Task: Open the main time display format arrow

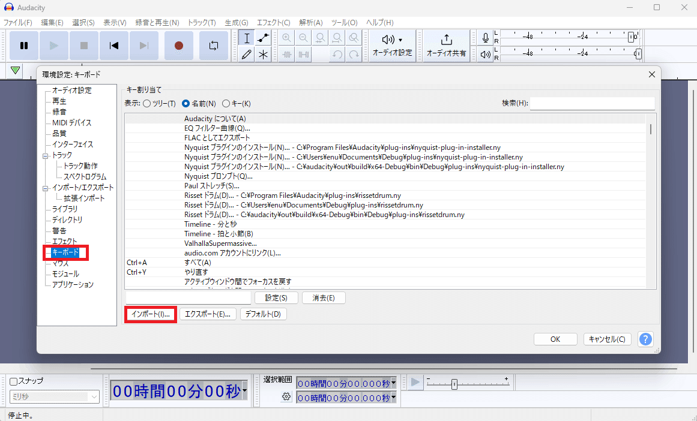Action: 244,391
